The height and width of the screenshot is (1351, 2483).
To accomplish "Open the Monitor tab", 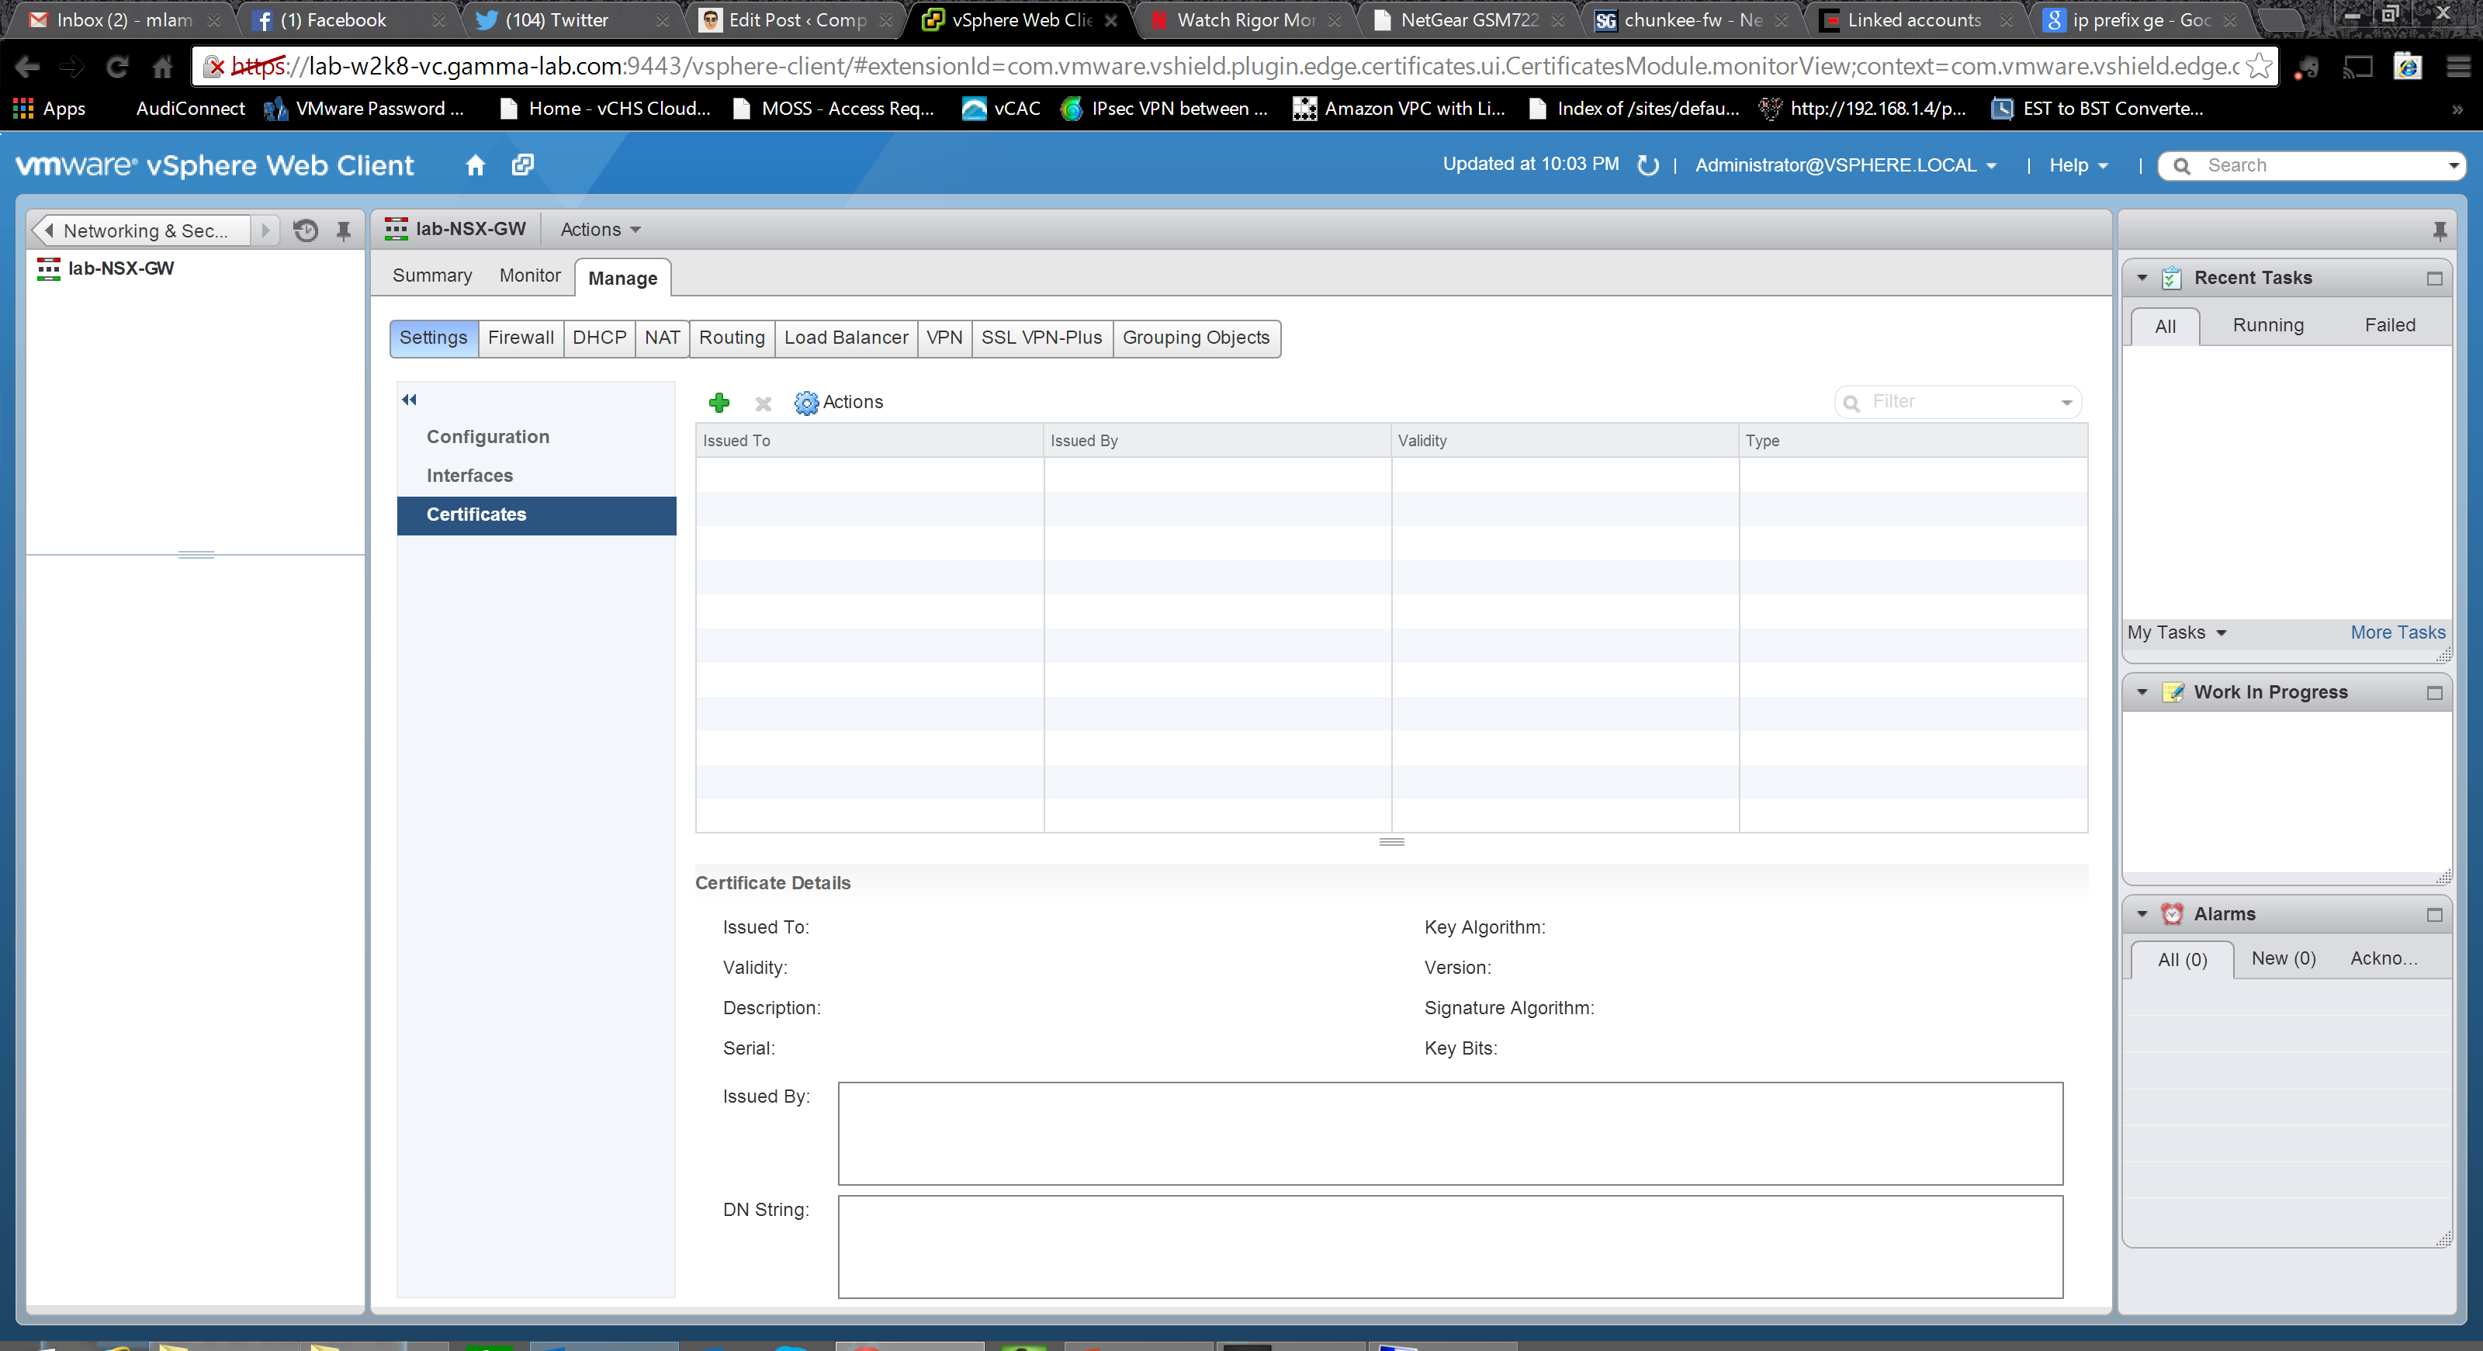I will click(529, 276).
